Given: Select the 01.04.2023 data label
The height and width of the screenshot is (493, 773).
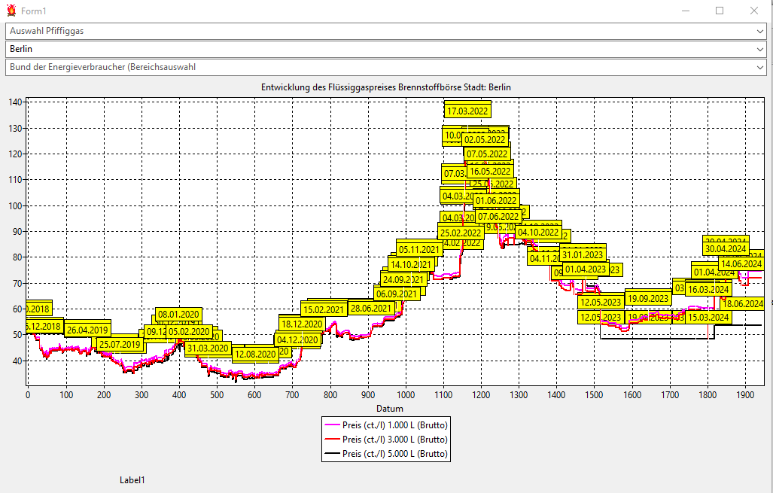Looking at the screenshot, I should pyautogui.click(x=586, y=269).
